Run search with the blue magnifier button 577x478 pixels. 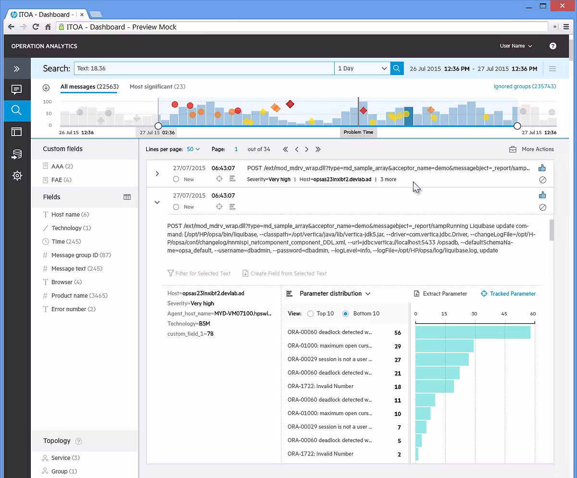click(x=397, y=69)
